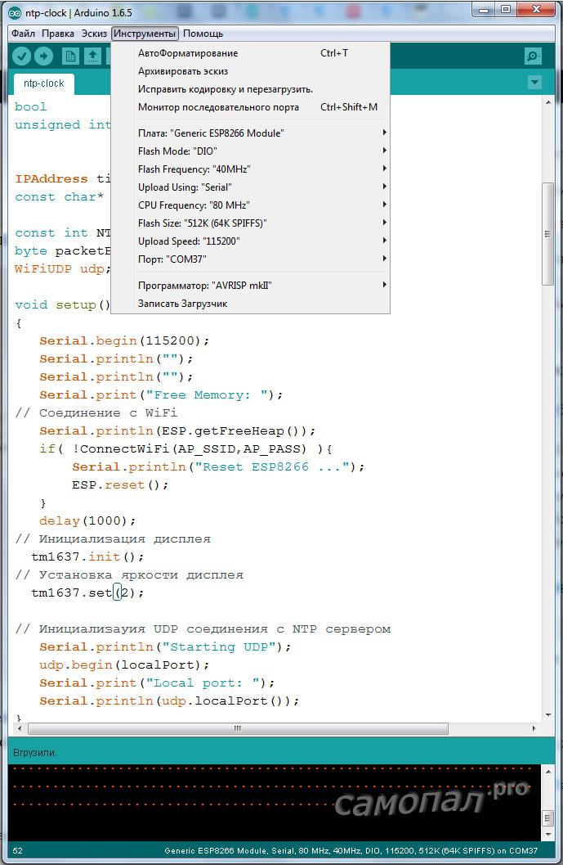Viewport: 563px width, 865px height.
Task: Choose АвтоФорматирование from the menu
Action: pyautogui.click(x=251, y=53)
